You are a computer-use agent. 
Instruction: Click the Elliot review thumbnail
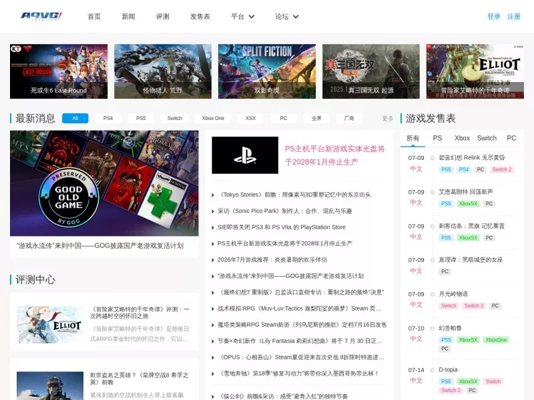(50, 325)
